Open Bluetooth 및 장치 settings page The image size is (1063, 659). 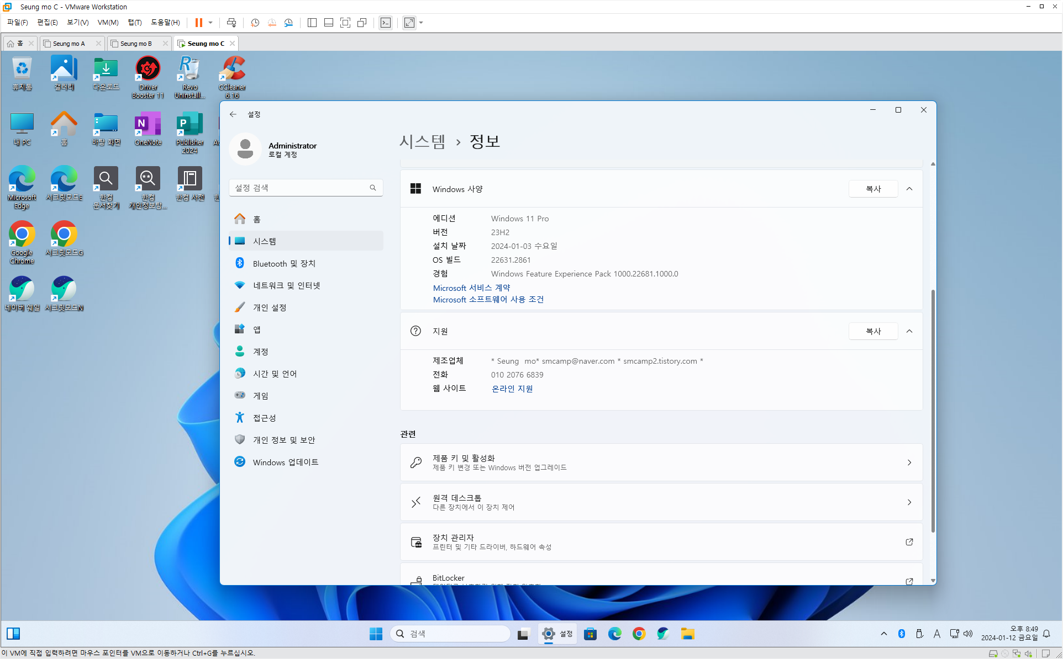(284, 263)
